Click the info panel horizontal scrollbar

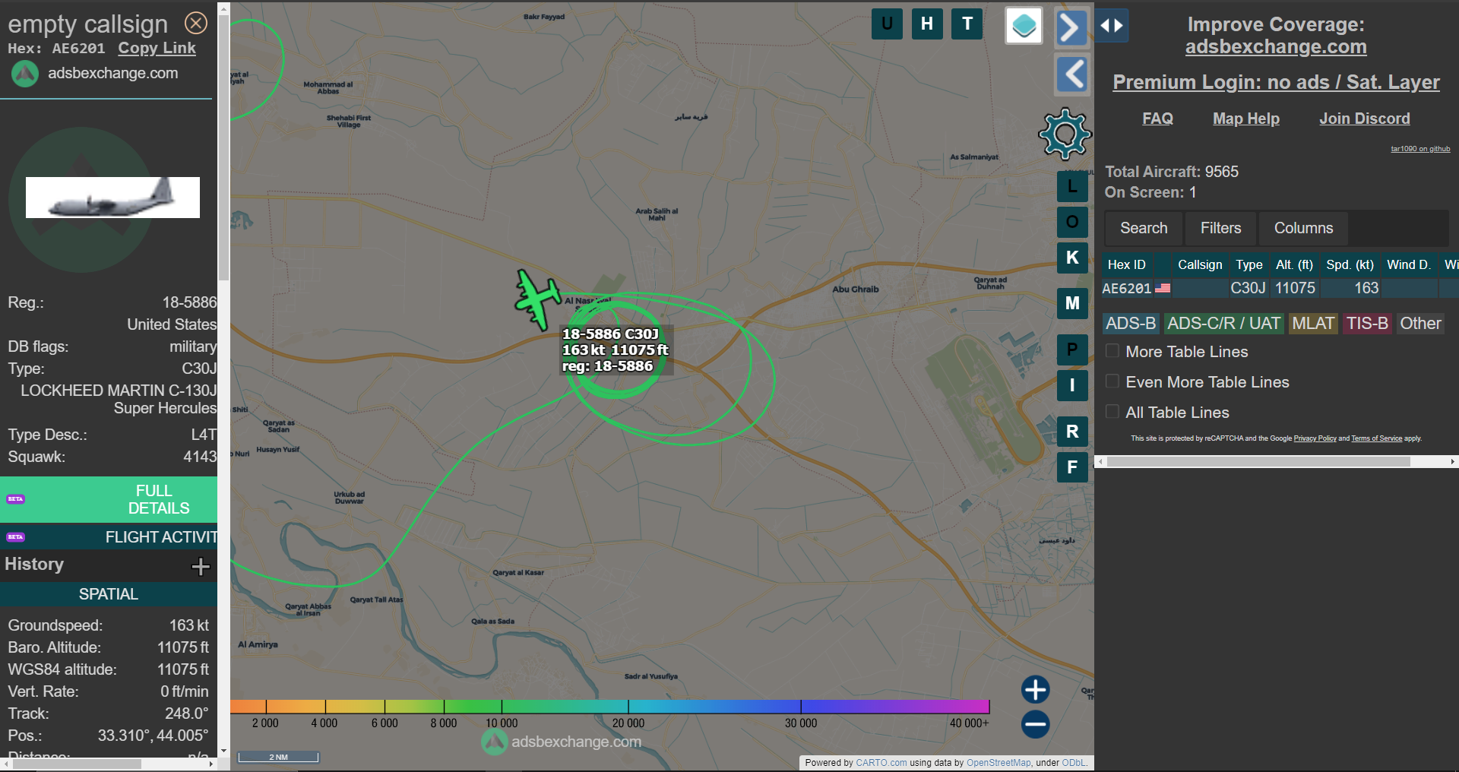[x=76, y=764]
